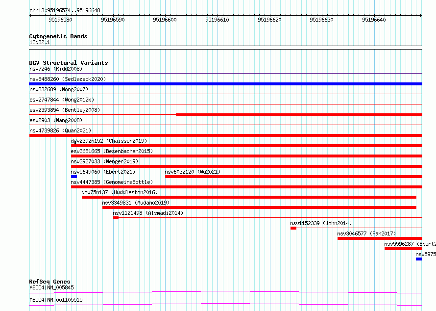The width and height of the screenshot is (436, 311).
Task: Open variant dgv2392n152 (Chaisson2019)
Action: [109, 141]
